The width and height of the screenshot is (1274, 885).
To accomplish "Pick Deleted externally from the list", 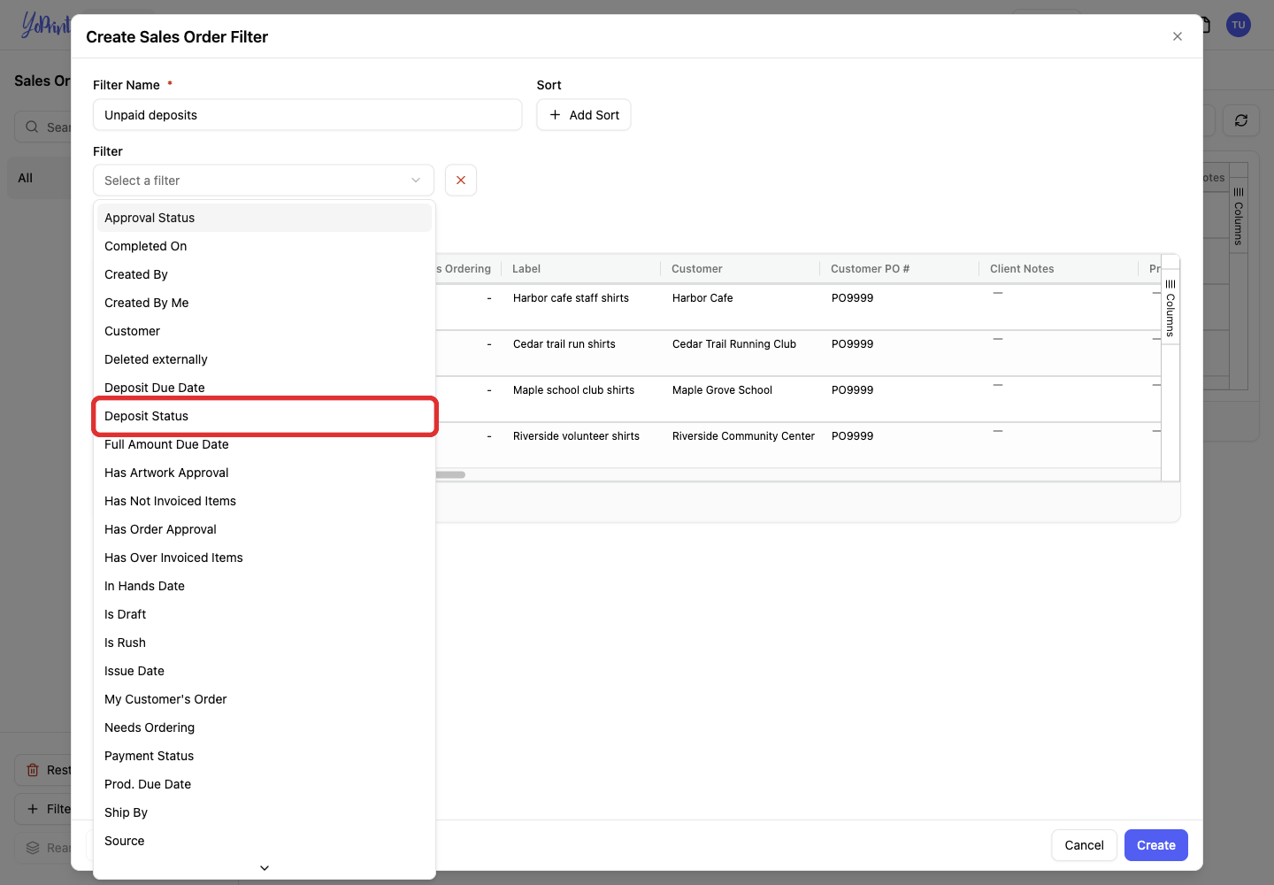I will pos(265,359).
